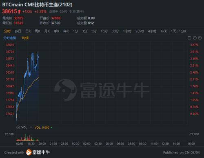
Task: Open the Tick chart option
Action: [164, 31]
